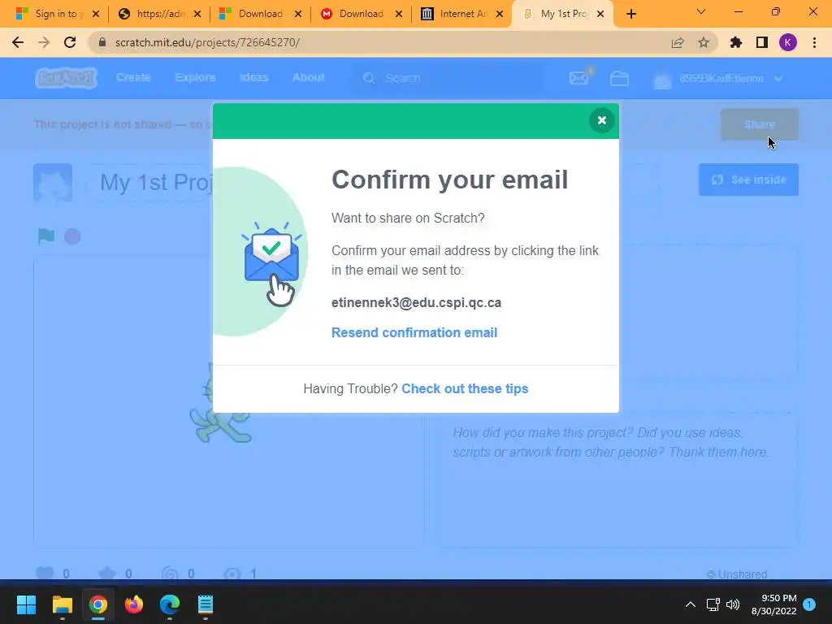
Task: Expand the 89593KarlEtienne account dropdown
Action: (718, 79)
